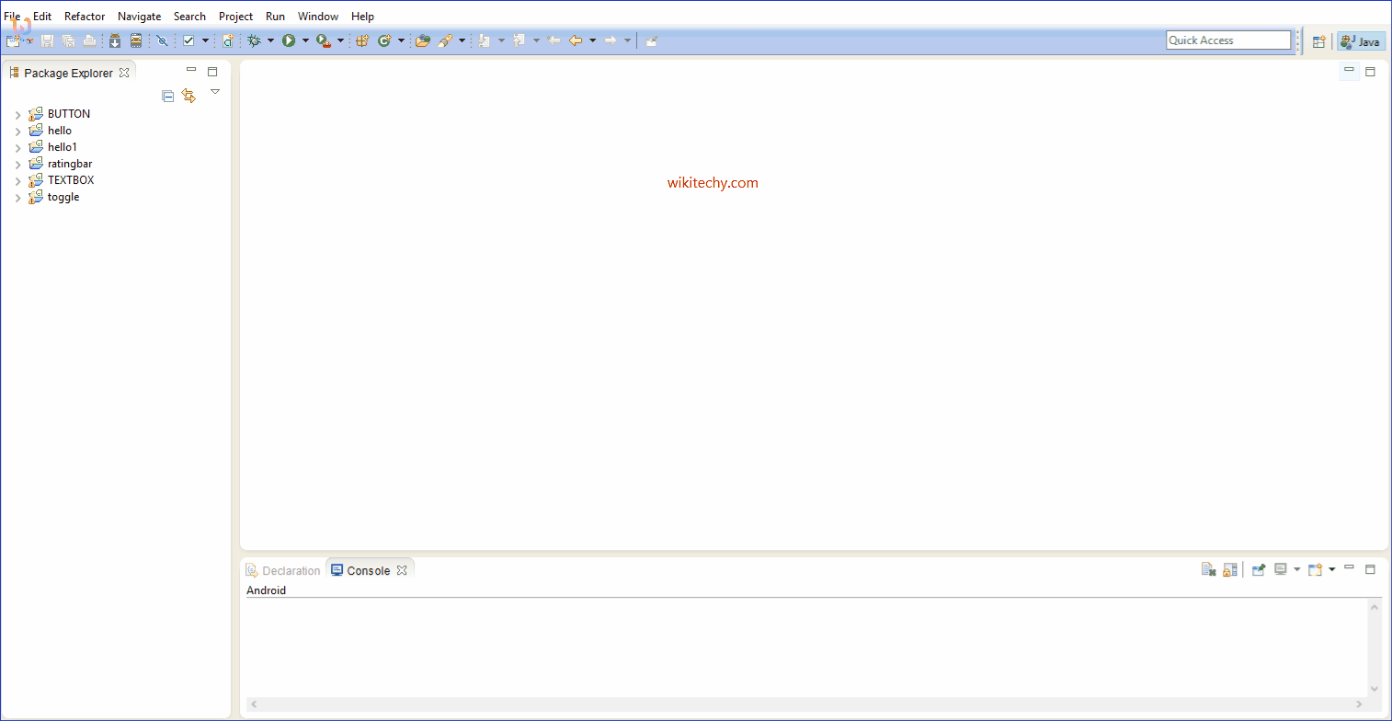Expand the ratingbar project
Screen dimensions: 1392x721
pos(17,163)
